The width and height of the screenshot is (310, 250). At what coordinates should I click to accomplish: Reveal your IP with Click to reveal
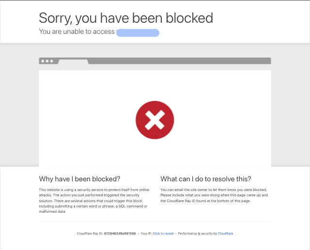[x=163, y=234]
